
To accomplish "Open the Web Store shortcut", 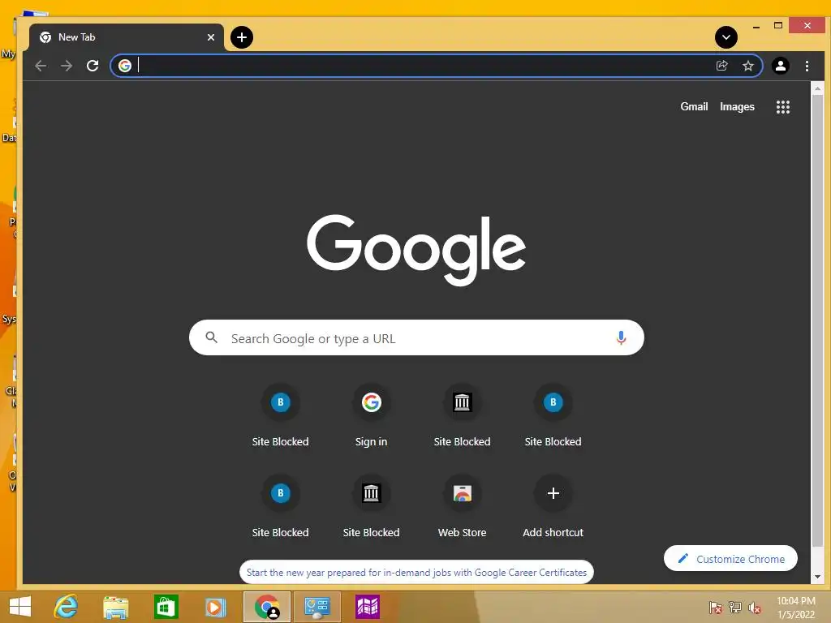I will point(462,508).
